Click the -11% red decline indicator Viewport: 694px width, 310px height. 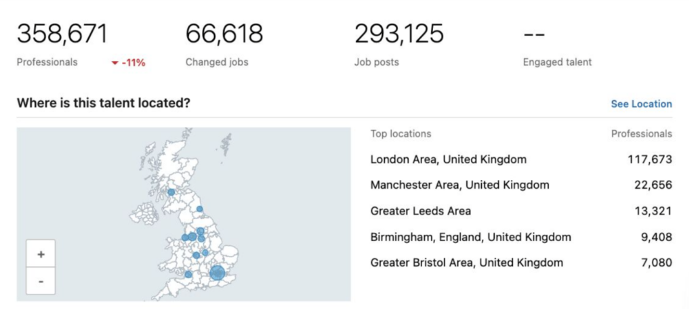[x=128, y=63]
